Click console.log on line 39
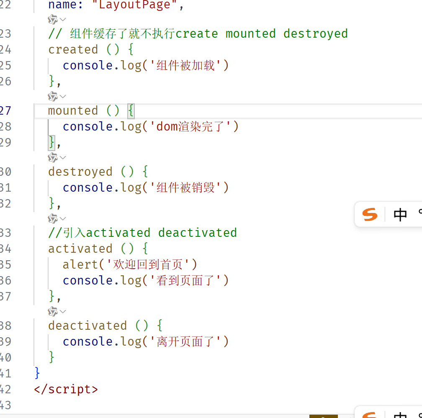Viewport: 422px width, 418px height. (102, 341)
